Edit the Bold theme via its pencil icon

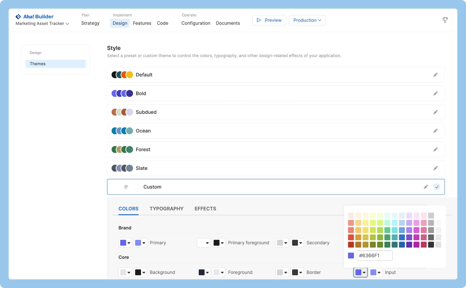435,93
